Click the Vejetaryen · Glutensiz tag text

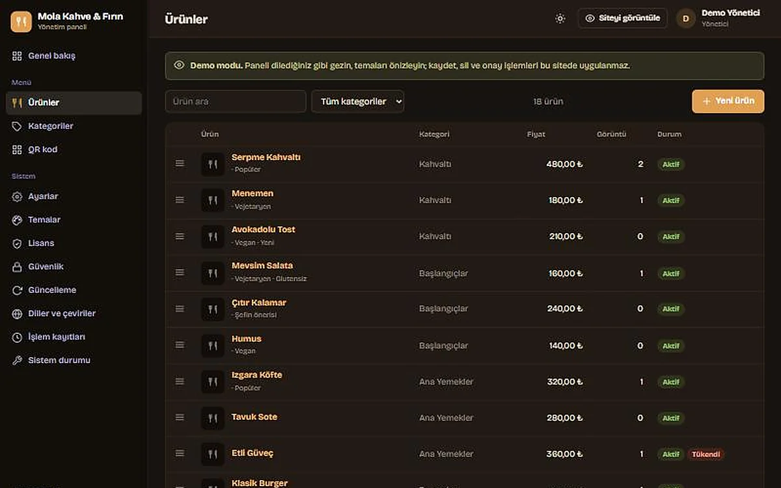click(269, 278)
